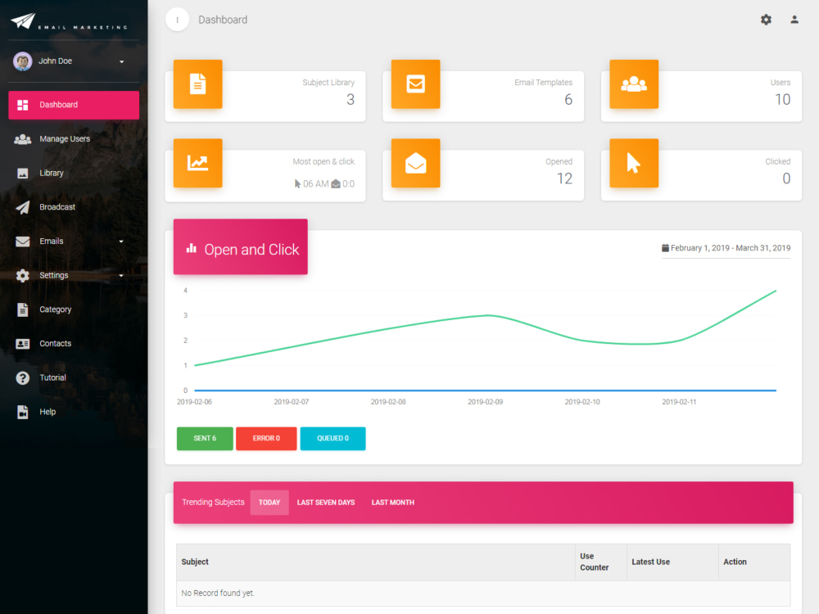Click the Dashboard grid icon in sidebar
Screen dimensions: 819x614
(22, 105)
